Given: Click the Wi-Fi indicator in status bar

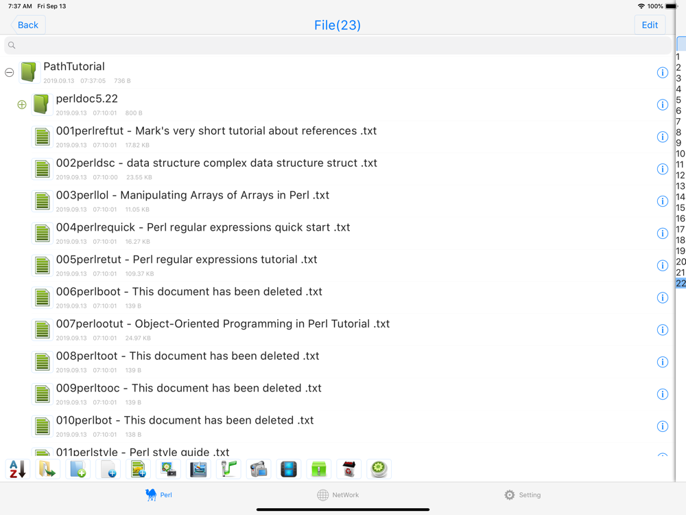Looking at the screenshot, I should point(641,6).
